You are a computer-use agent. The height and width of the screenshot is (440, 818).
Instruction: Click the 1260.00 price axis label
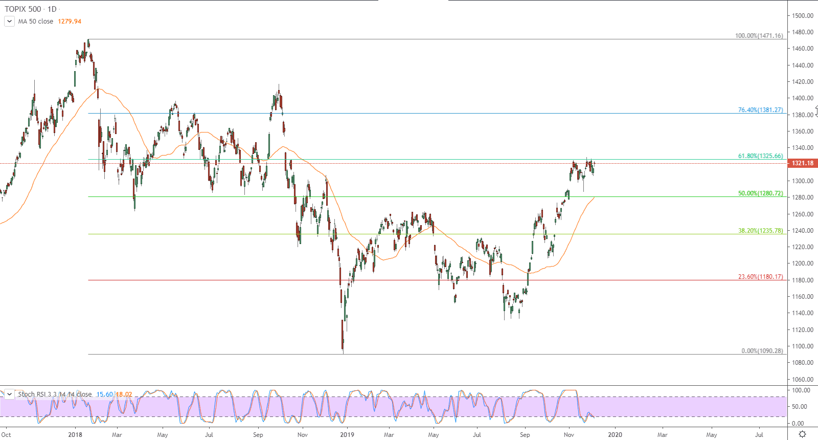[x=803, y=214]
